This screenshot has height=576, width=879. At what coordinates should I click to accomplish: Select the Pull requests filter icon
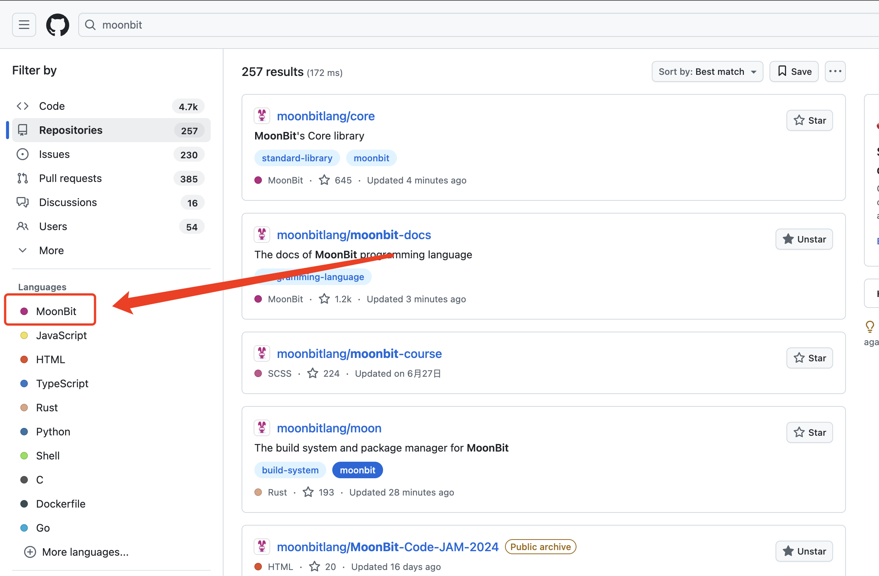point(23,178)
